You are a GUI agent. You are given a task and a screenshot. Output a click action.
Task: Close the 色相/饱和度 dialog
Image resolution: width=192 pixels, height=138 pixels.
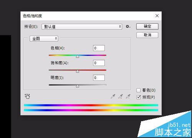[x=157, y=16]
